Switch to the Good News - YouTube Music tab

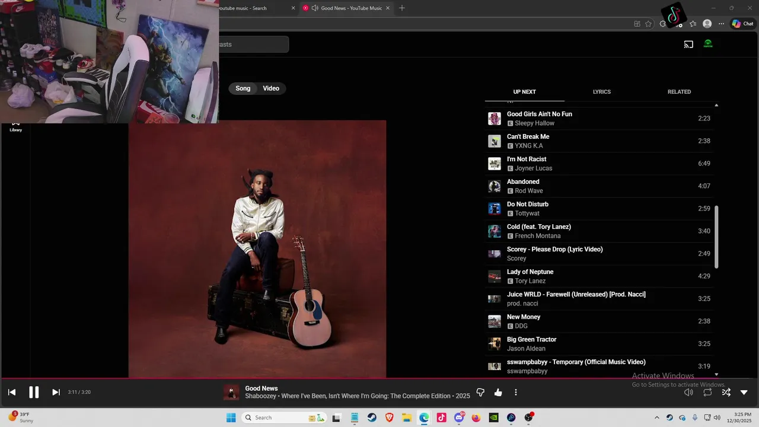point(347,8)
